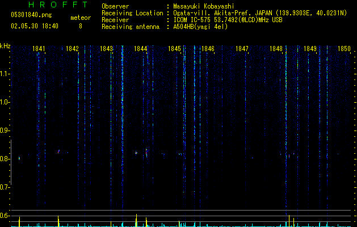Click the Observer label
The height and width of the screenshot is (227, 357).
click(115, 6)
